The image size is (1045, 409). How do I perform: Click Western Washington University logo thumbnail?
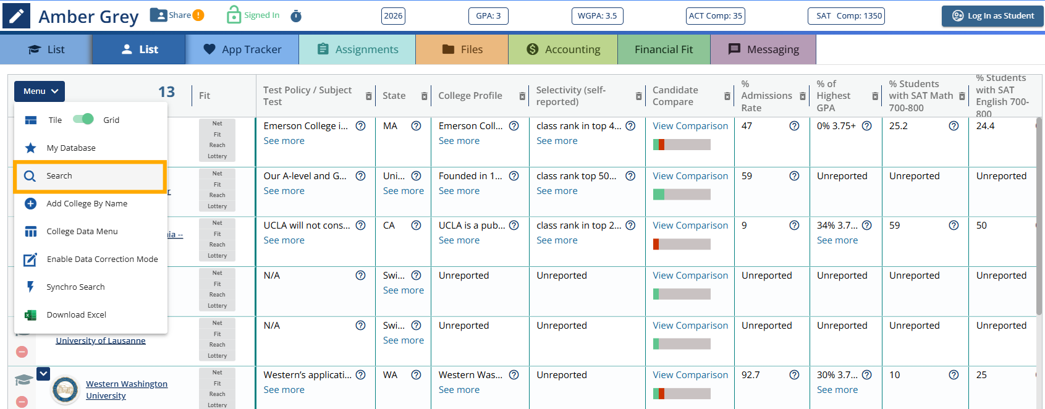coord(66,390)
